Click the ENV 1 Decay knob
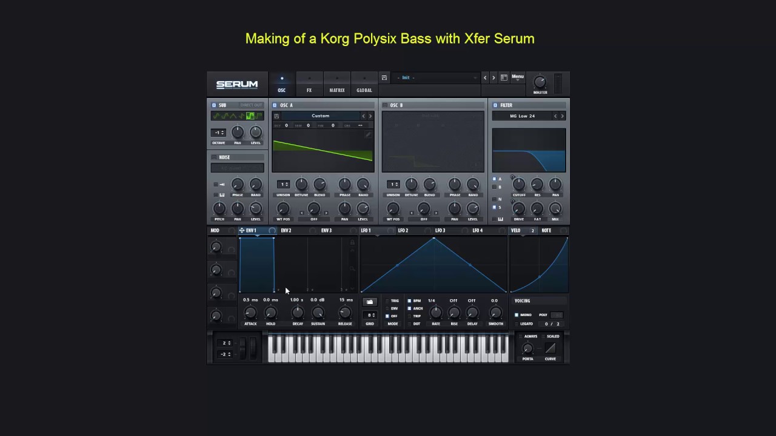The width and height of the screenshot is (776, 436). pos(297,312)
